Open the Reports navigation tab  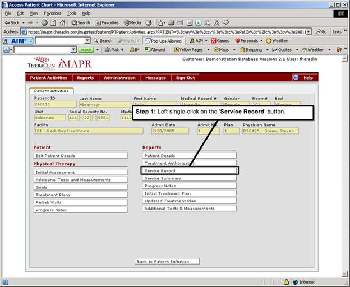[85, 78]
